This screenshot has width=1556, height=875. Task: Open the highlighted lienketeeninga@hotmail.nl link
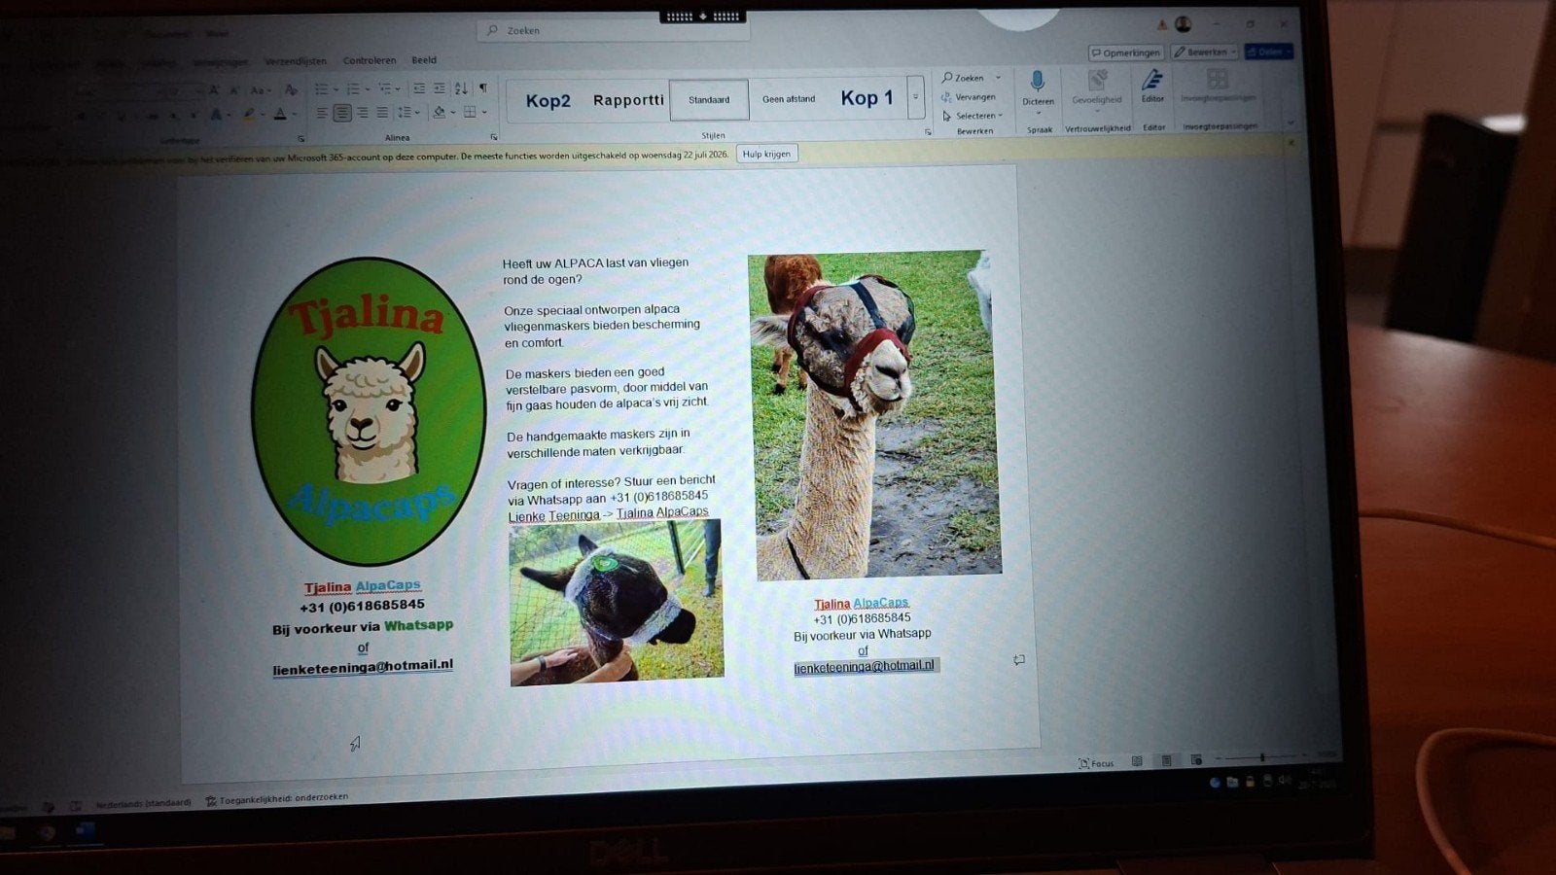coord(865,666)
